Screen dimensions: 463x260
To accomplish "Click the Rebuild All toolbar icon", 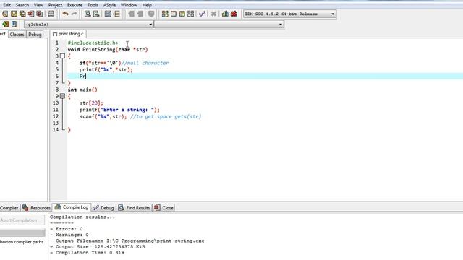I will point(191,14).
